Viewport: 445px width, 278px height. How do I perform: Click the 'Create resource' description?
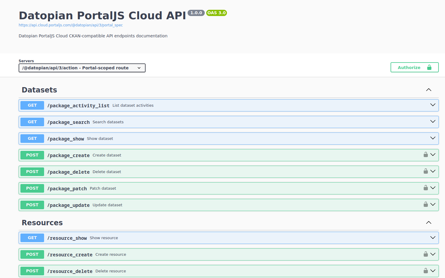[111, 254]
